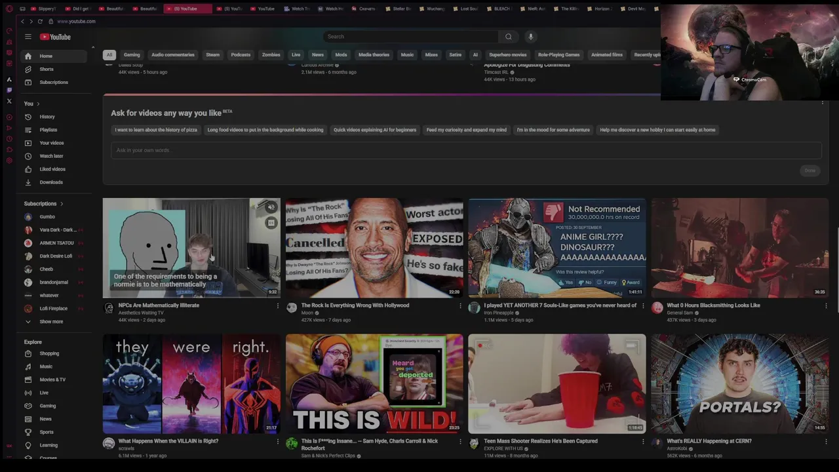
Task: Open What's REALLY Happening at CERN thumbnail
Action: point(740,383)
